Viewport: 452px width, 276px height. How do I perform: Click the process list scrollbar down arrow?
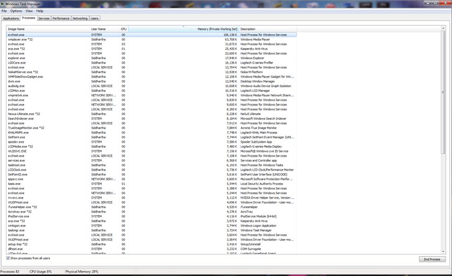[443, 251]
